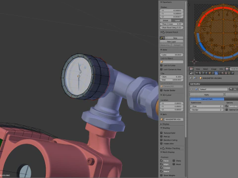Enable Hidden Wire checkbox
The height and width of the screenshot is (178, 238).
pos(162,143)
